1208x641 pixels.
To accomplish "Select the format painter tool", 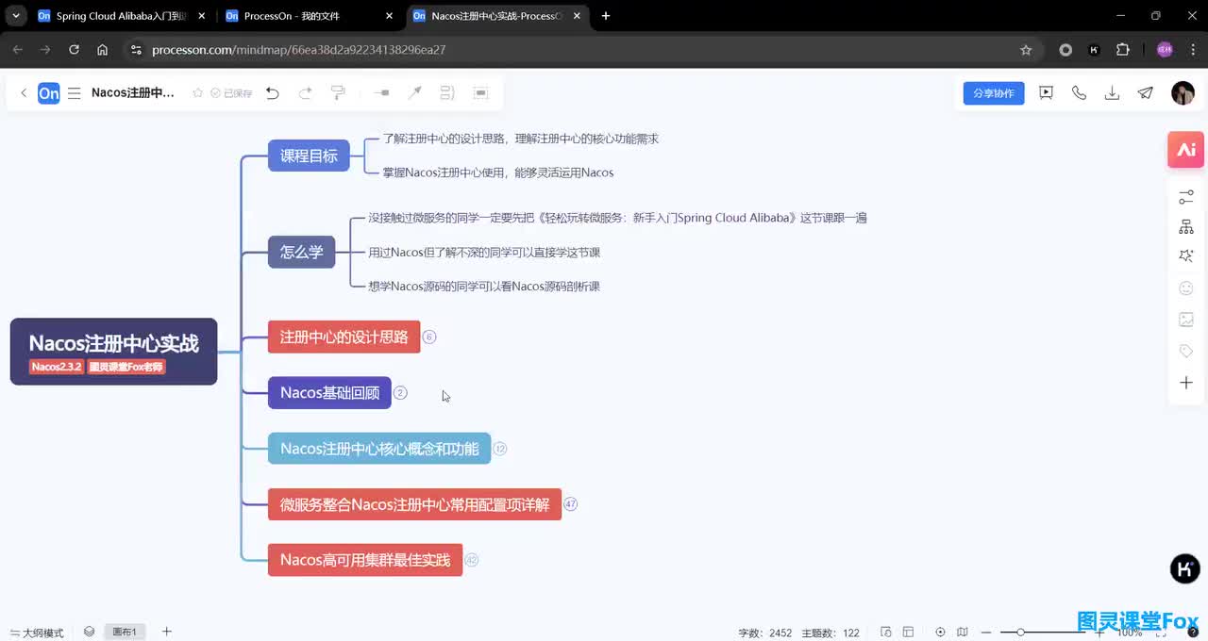I will 338,93.
